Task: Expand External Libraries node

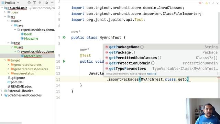Action: (x=2, y=91)
